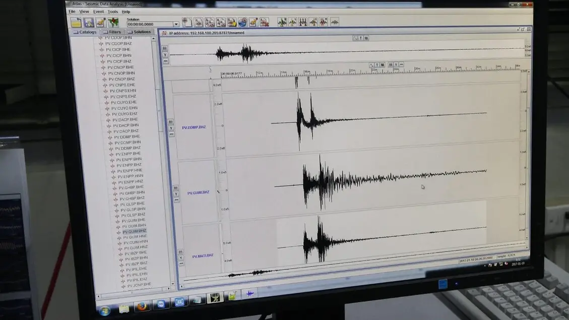This screenshot has width=569, height=320.
Task: Click minus button beside PV.DDMP.BHZ trace
Action: click(x=172, y=134)
